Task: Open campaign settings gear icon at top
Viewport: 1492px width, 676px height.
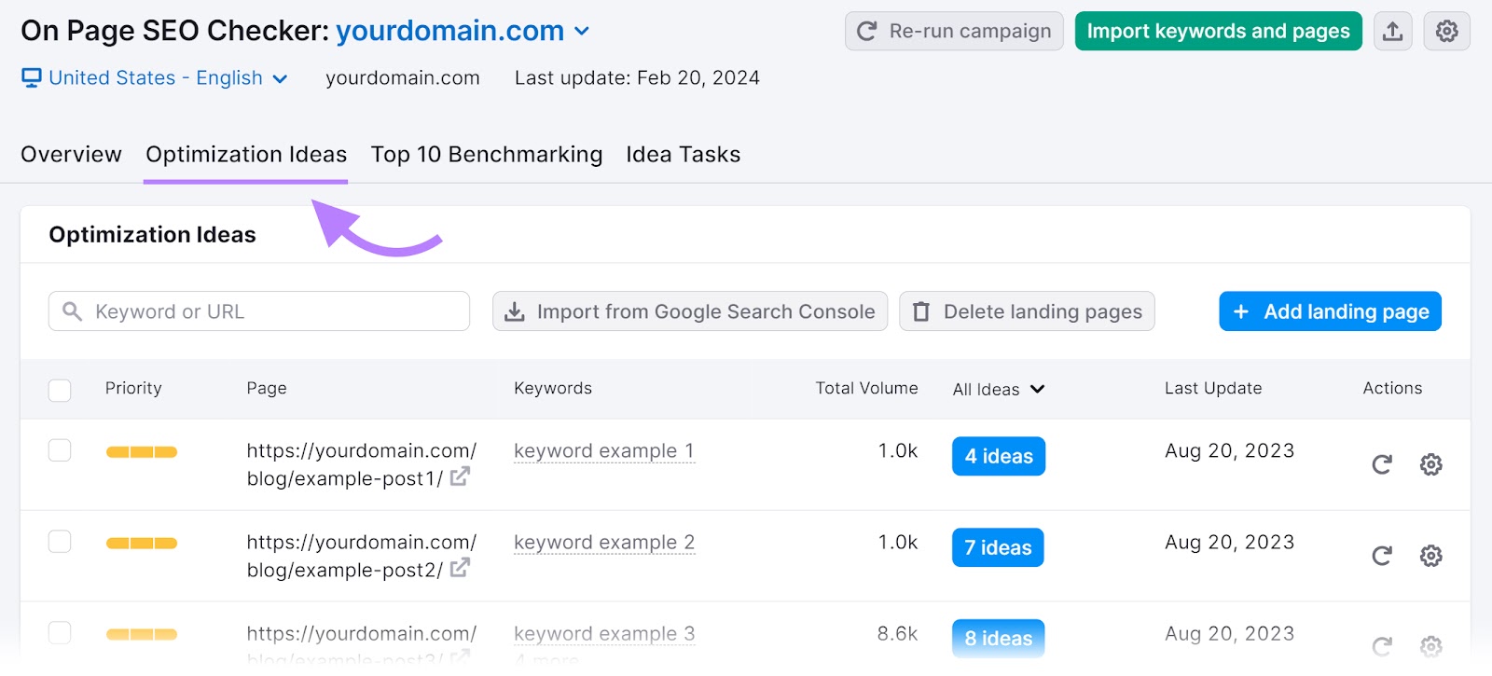Action: pyautogui.click(x=1446, y=32)
